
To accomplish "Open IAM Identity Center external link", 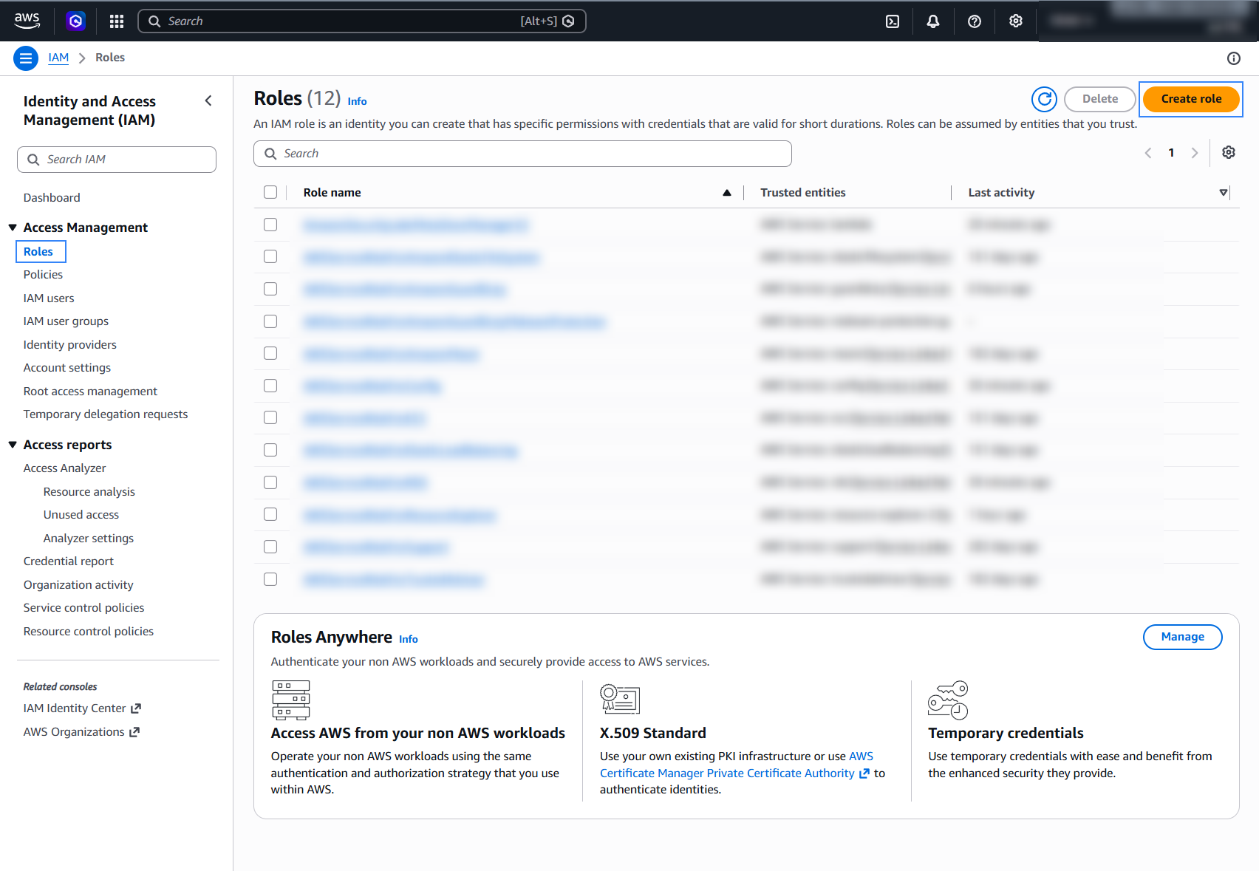I will point(82,708).
